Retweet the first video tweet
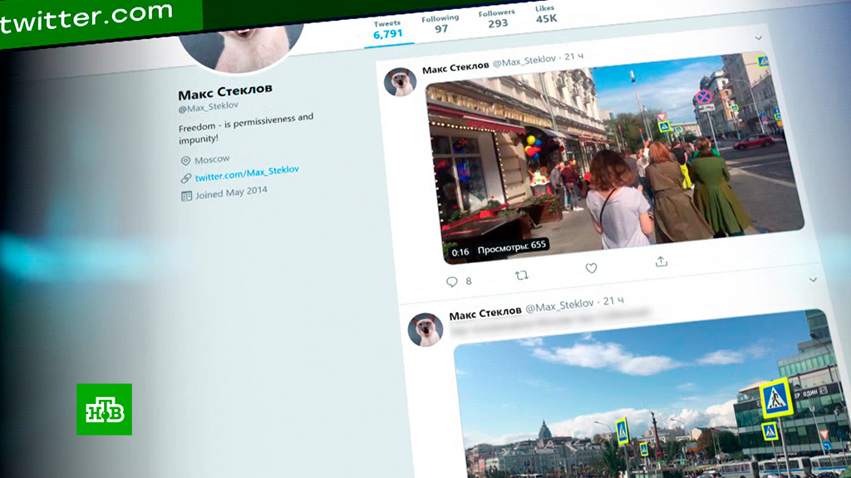The height and width of the screenshot is (478, 851). 522,276
